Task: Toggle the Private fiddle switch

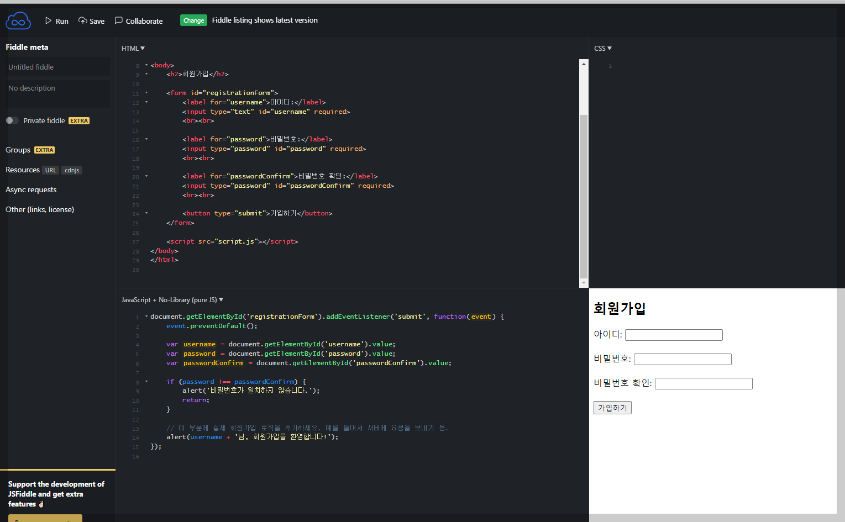Action: 12,120
